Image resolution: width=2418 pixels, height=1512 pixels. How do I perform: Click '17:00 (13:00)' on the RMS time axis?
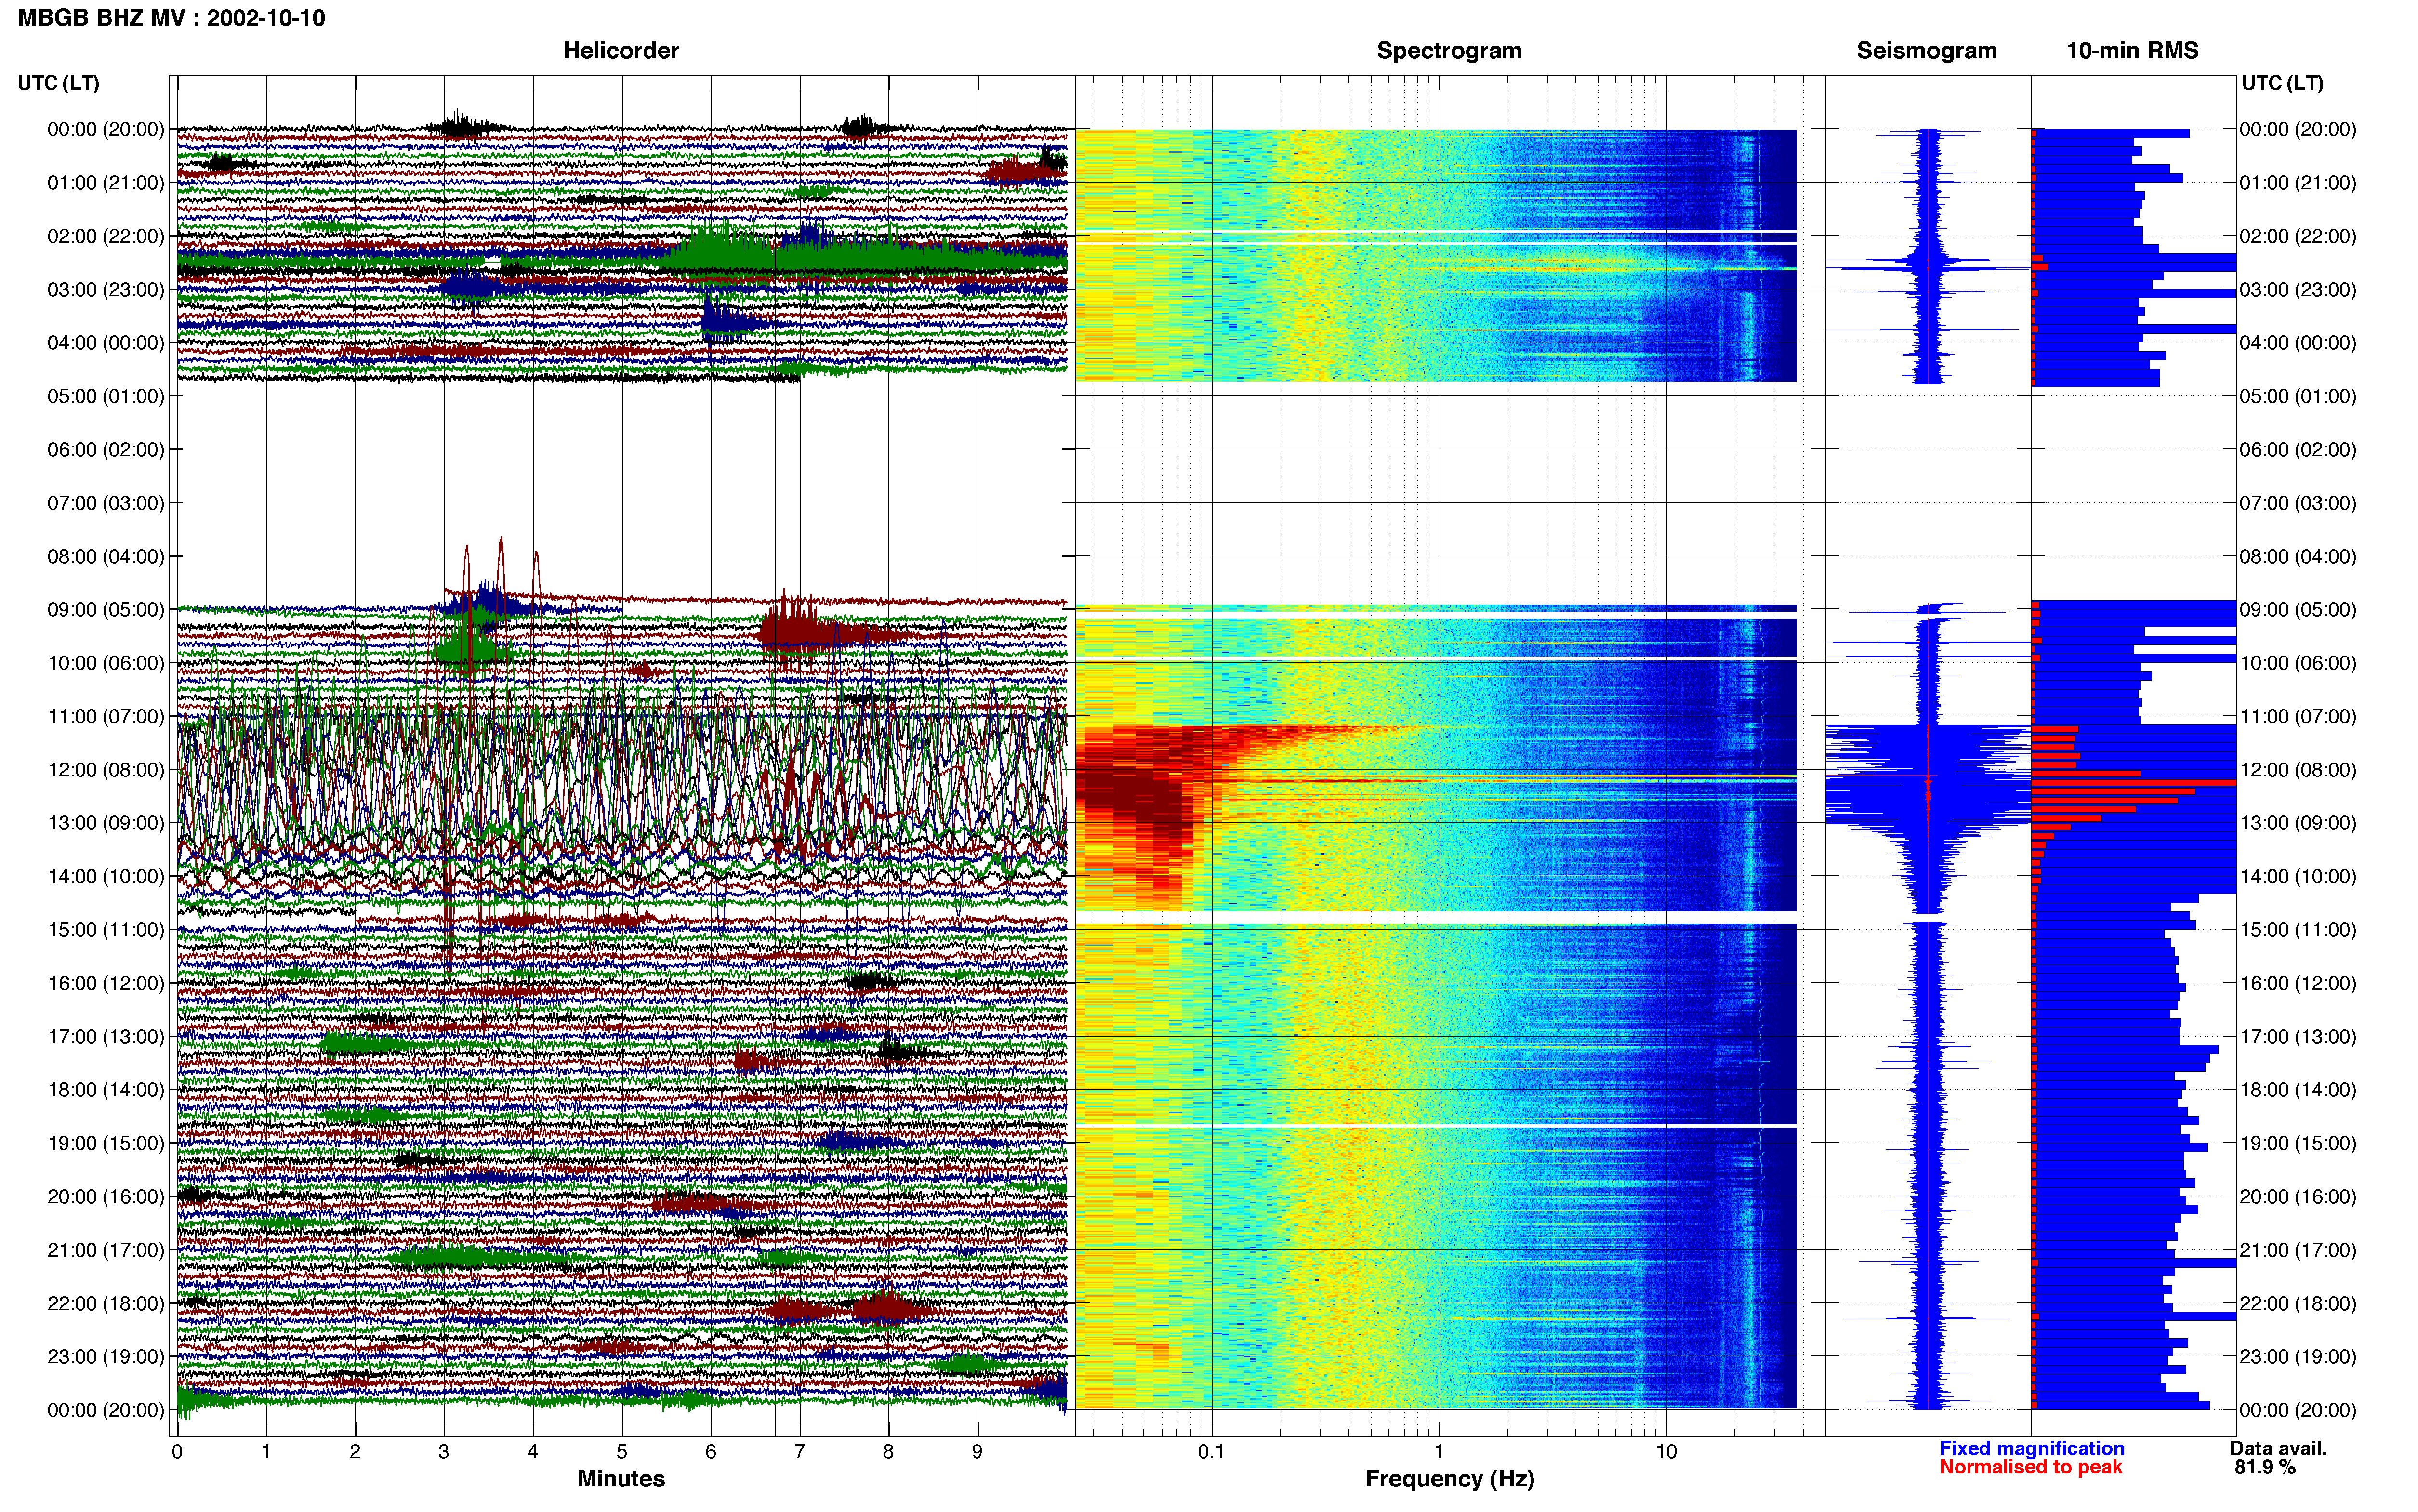click(2298, 1036)
